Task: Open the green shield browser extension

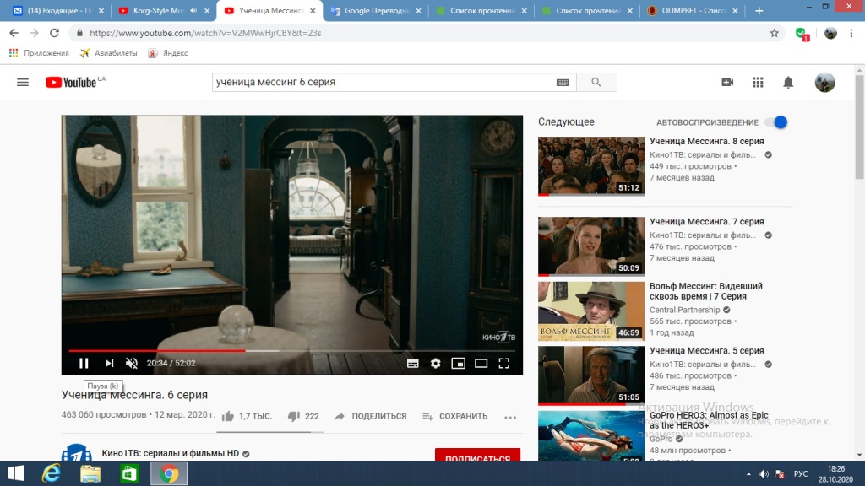Action: [x=802, y=34]
